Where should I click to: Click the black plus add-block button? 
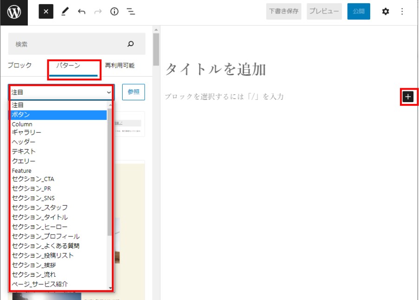click(x=408, y=97)
